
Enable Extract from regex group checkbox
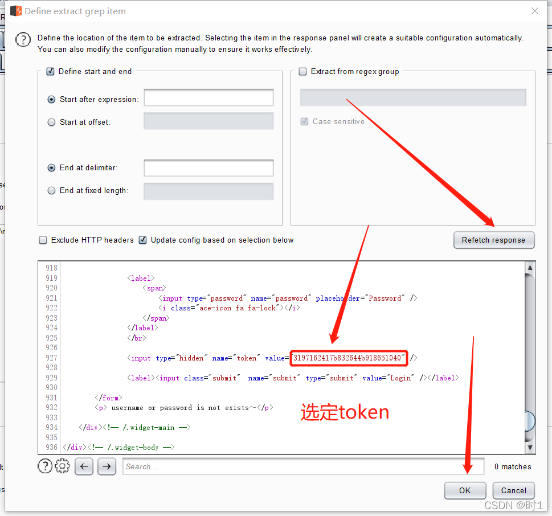tap(302, 71)
